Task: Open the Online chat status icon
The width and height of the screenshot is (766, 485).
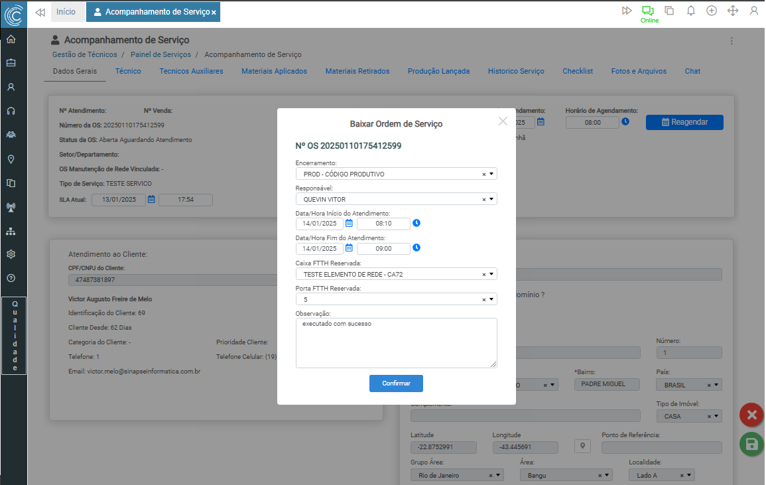Action: 647,11
